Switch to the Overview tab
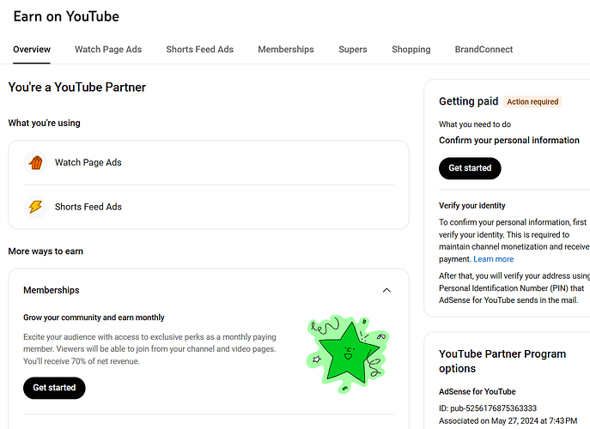 click(x=32, y=50)
